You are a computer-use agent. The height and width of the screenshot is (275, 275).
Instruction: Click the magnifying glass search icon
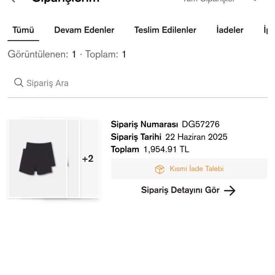coord(19,83)
